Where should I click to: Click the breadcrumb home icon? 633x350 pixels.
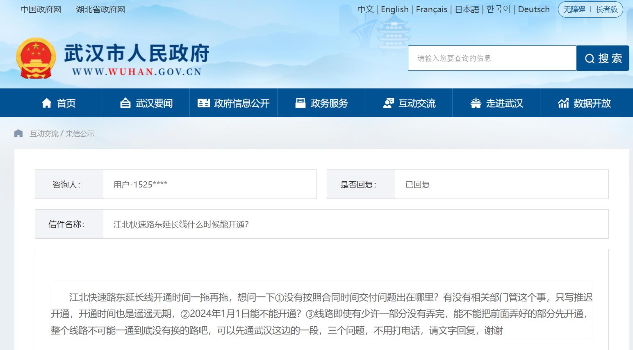(18, 133)
